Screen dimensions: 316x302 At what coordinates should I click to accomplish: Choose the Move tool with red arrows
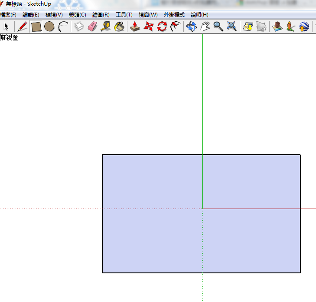[149, 27]
